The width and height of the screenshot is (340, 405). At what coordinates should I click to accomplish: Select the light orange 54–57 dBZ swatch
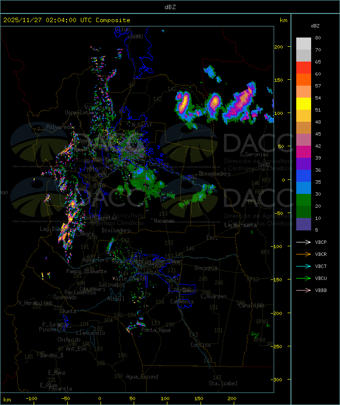tap(303, 92)
